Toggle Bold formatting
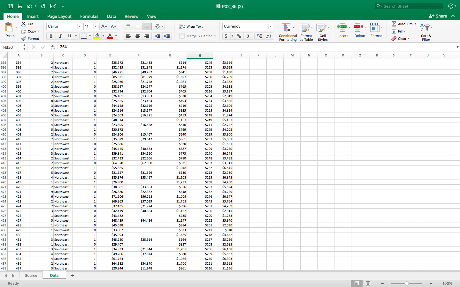 (51, 36)
